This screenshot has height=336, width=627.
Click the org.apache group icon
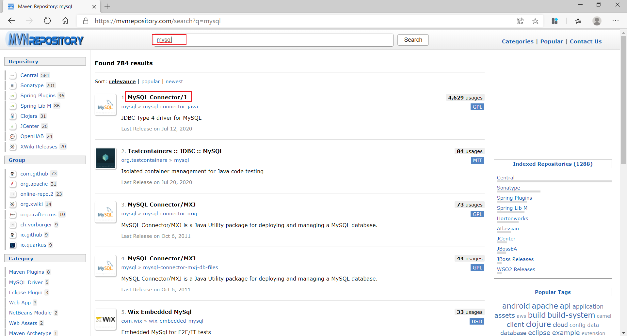[12, 184]
